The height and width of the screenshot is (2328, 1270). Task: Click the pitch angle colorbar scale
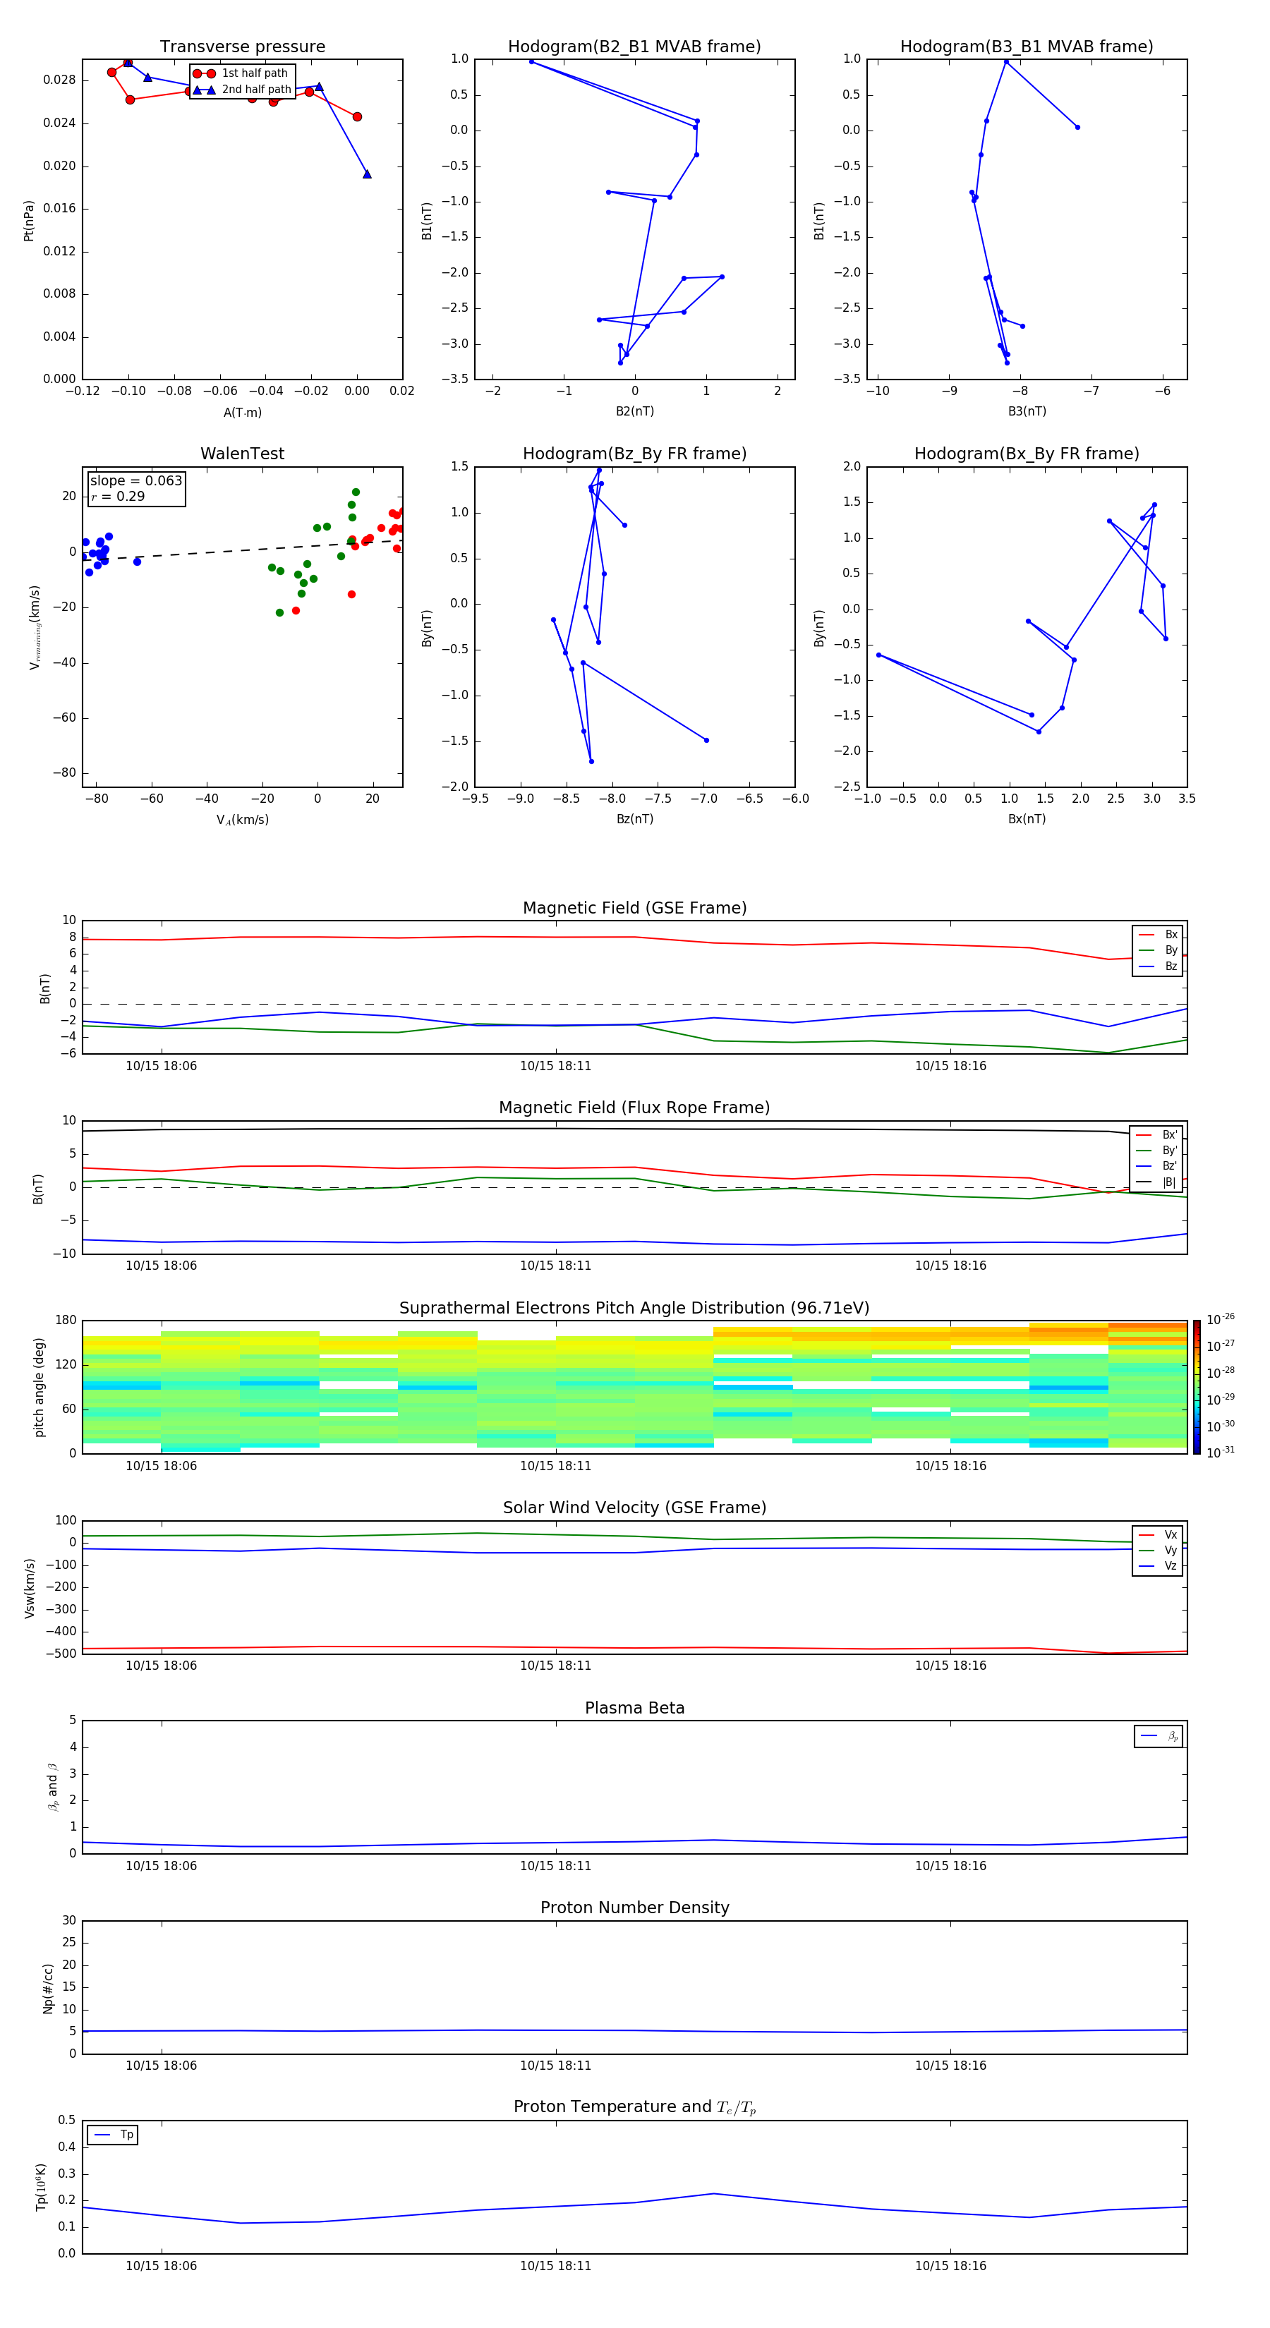pyautogui.click(x=1197, y=1387)
